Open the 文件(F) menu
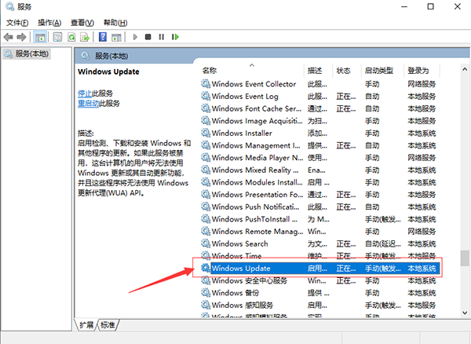 17,22
